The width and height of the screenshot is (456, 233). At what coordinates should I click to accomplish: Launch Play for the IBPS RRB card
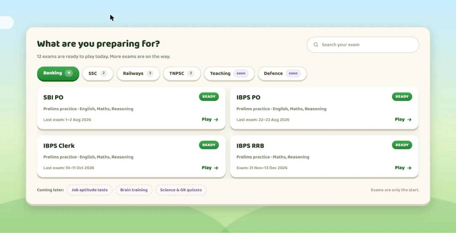click(x=403, y=168)
